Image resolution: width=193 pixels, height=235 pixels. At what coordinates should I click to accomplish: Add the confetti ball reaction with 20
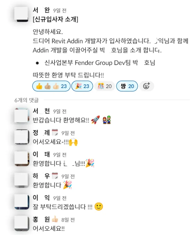(x=104, y=86)
